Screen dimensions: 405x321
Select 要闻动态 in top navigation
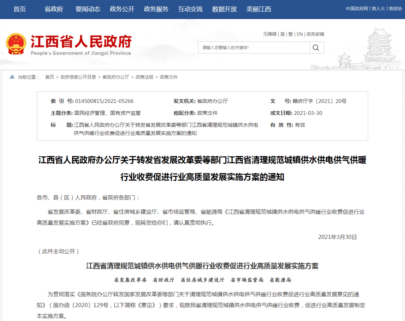point(88,9)
